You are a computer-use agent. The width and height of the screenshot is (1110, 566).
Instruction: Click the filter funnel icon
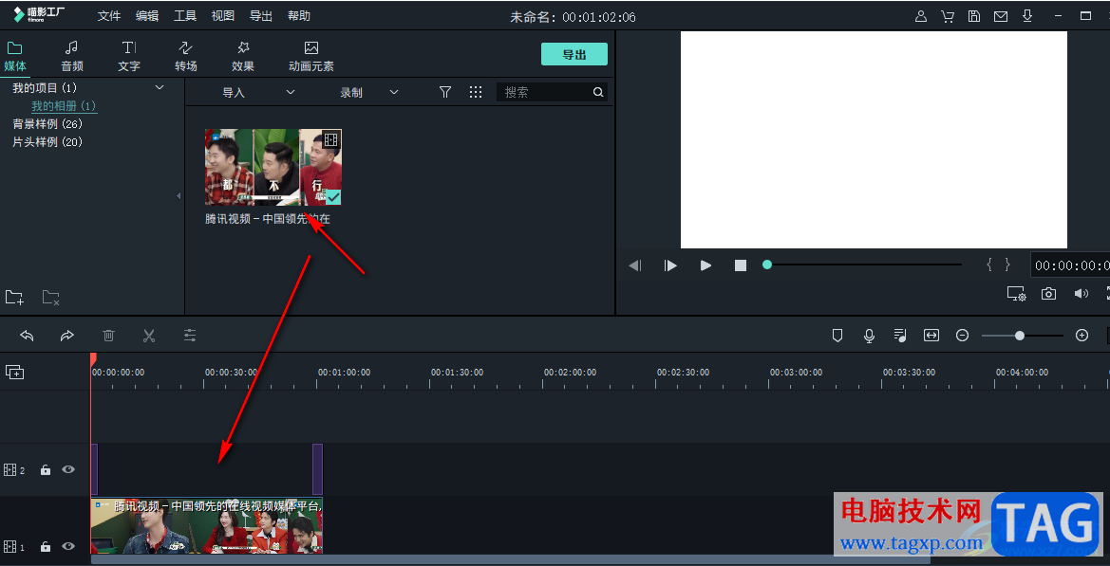(445, 92)
